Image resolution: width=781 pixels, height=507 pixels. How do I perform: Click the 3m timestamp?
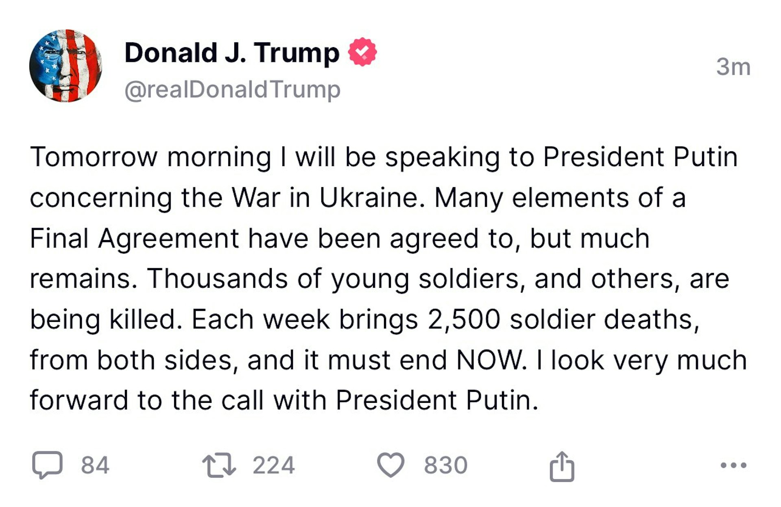tap(733, 67)
